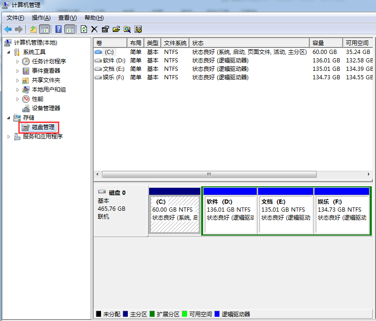Open the 查看(V) menu
This screenshot has width=376, height=321.
(67, 18)
